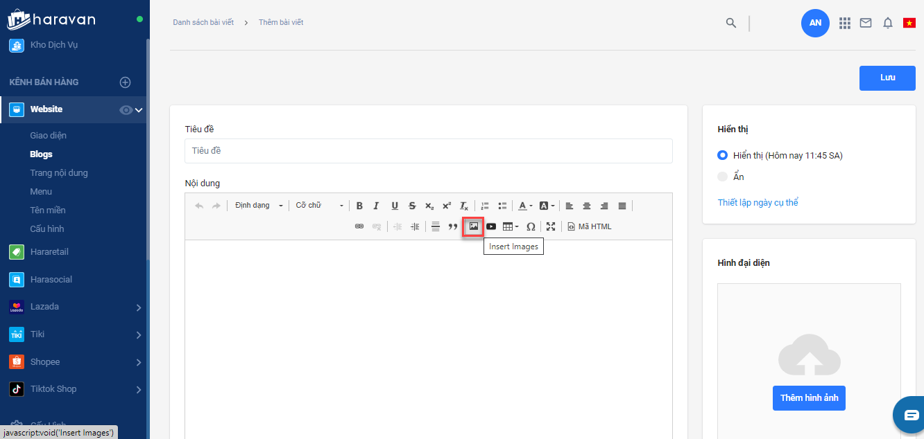Justify the text alignment
This screenshot has height=439, width=924.
[x=622, y=206]
